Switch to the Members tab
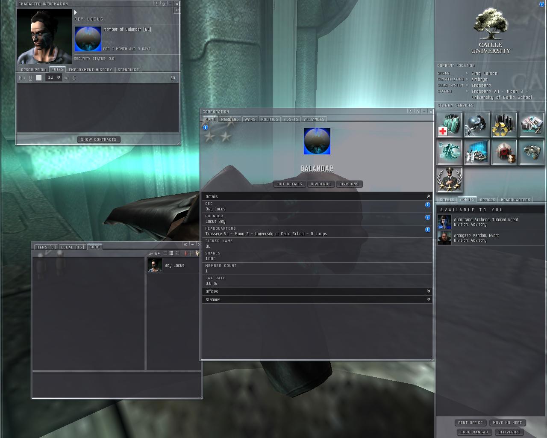The height and width of the screenshot is (438, 547). 230,119
